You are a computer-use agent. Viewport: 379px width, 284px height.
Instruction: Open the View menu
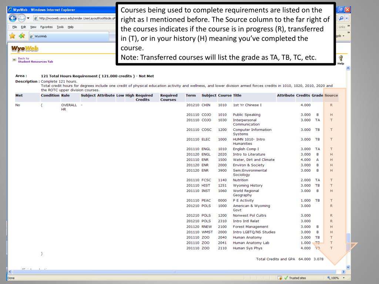click(33, 27)
